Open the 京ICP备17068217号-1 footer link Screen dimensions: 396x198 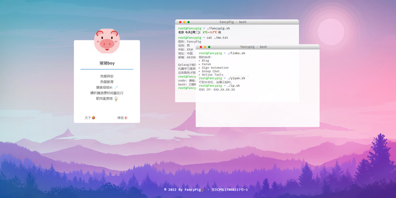pos(229,189)
